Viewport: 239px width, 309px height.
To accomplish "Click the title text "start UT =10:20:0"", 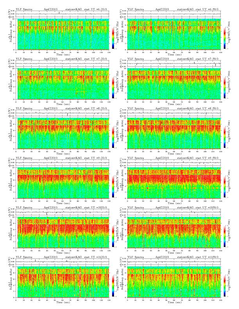I will [95, 208].
